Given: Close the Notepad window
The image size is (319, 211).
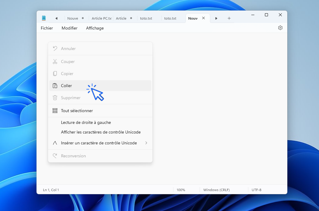Looking at the screenshot, I should pyautogui.click(x=280, y=15).
